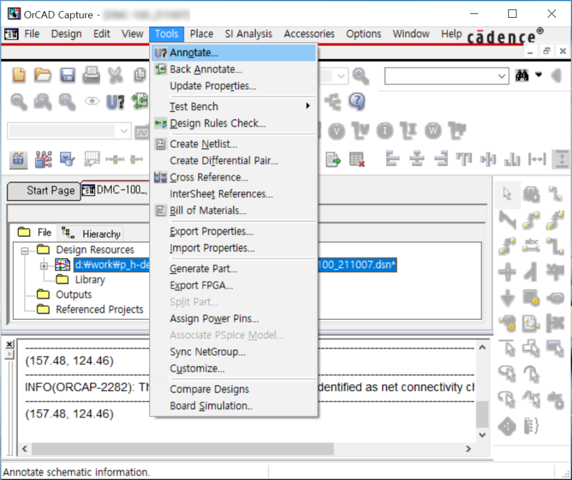
Task: Click the Place Part tool icon
Action: (x=531, y=194)
